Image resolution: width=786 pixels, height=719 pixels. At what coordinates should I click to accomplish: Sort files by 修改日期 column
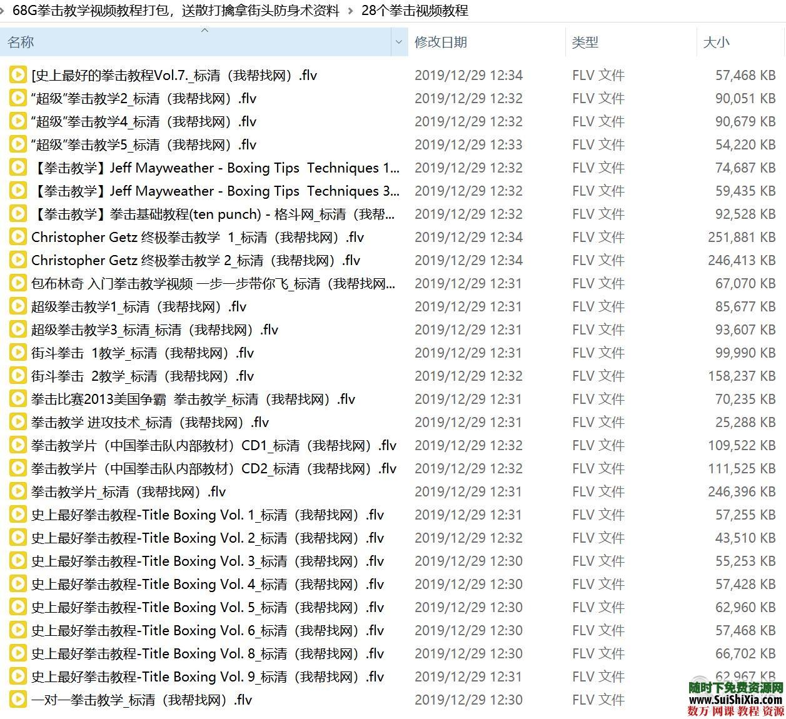(x=441, y=43)
